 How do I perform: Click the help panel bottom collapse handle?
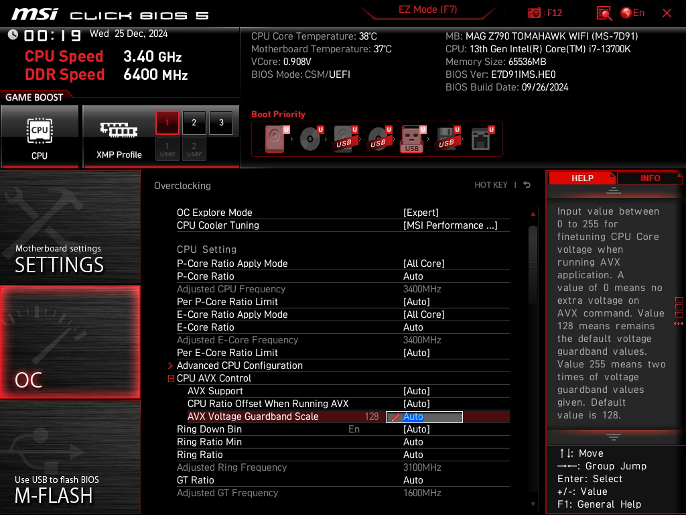coord(614,437)
